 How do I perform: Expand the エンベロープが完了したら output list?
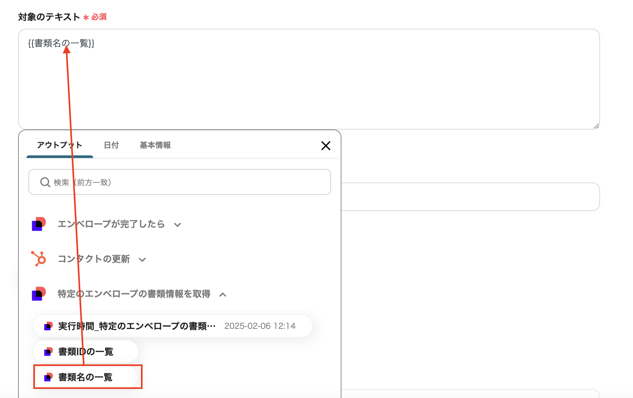tap(177, 225)
